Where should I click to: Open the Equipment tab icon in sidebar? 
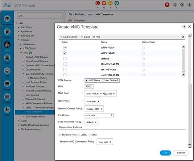[x=7, y=18]
